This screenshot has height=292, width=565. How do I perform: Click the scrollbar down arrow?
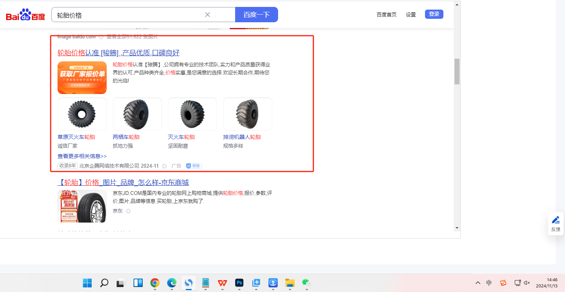(457, 228)
